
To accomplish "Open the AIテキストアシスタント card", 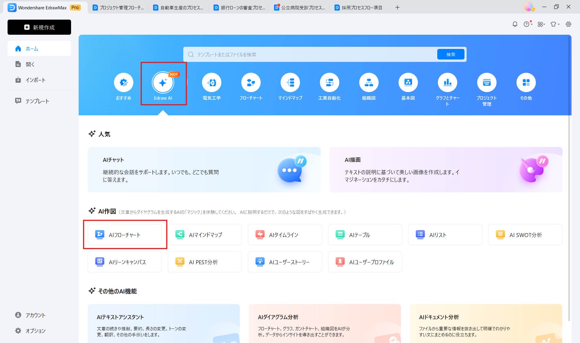I will tap(164, 323).
